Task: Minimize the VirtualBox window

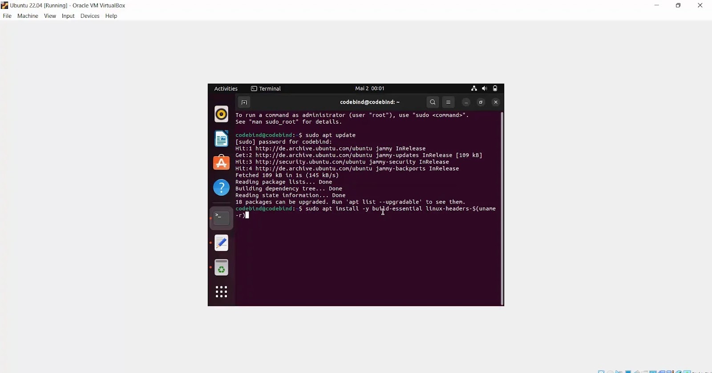Action: click(x=657, y=6)
